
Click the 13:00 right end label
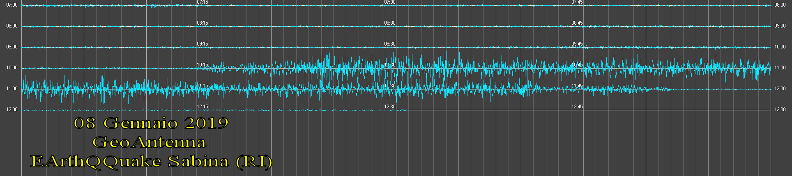780,110
